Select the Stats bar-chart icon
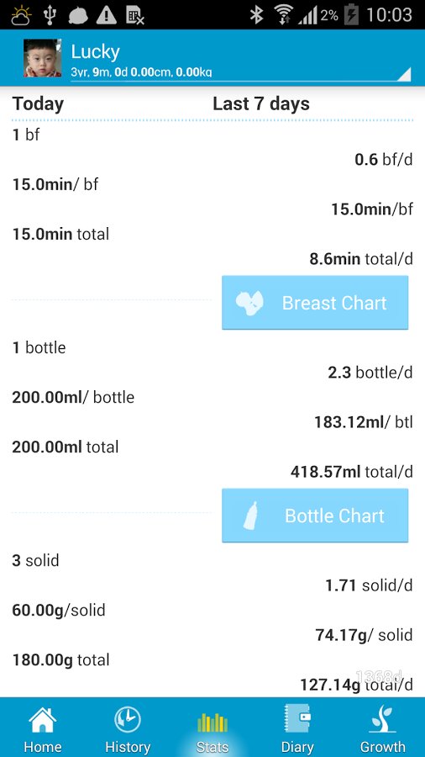 (212, 723)
